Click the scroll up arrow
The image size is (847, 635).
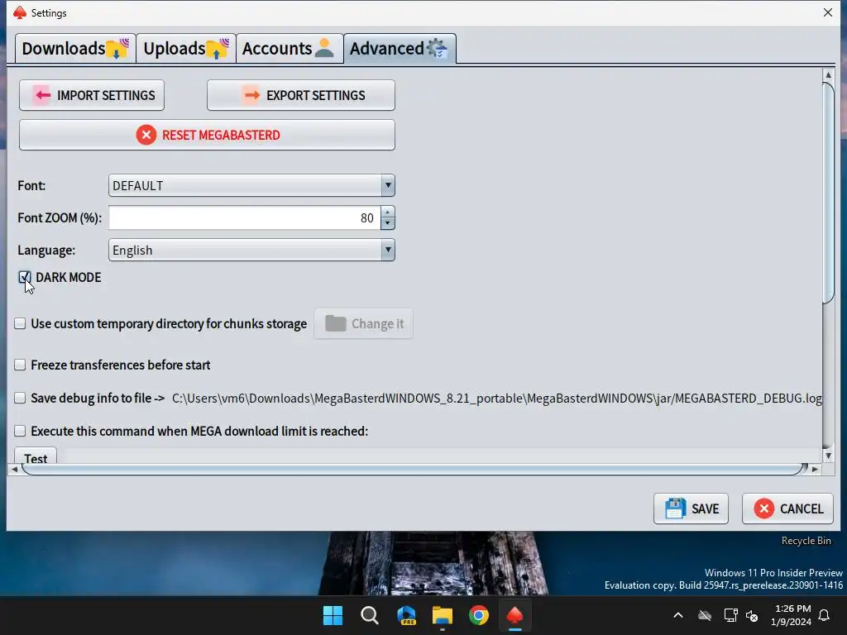click(x=828, y=75)
